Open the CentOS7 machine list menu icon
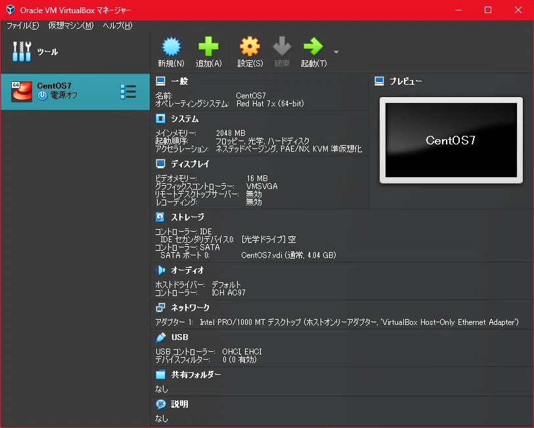This screenshot has width=534, height=428. tap(128, 92)
